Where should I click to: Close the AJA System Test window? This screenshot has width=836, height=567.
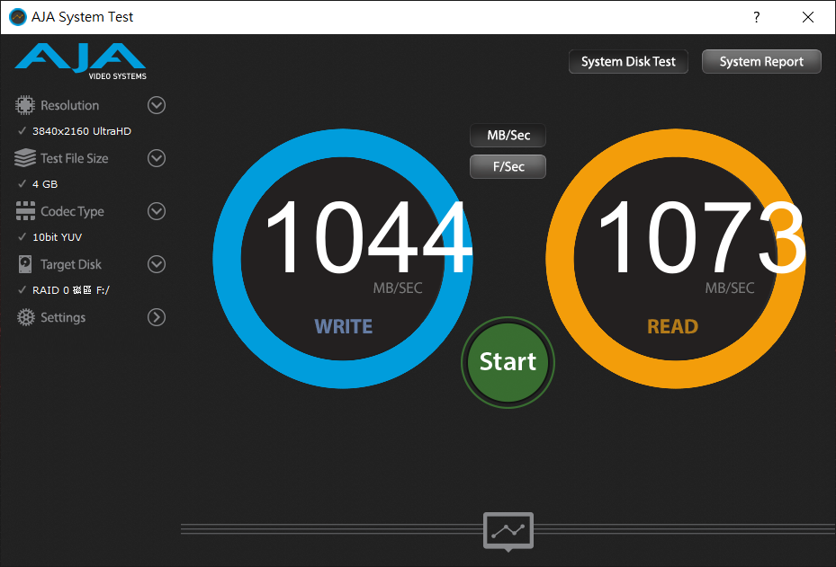pyautogui.click(x=808, y=17)
